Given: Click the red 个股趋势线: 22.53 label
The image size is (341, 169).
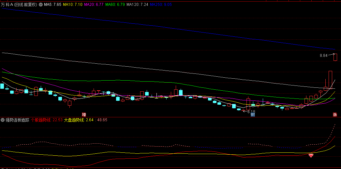Looking at the screenshot, I should (x=47, y=120).
